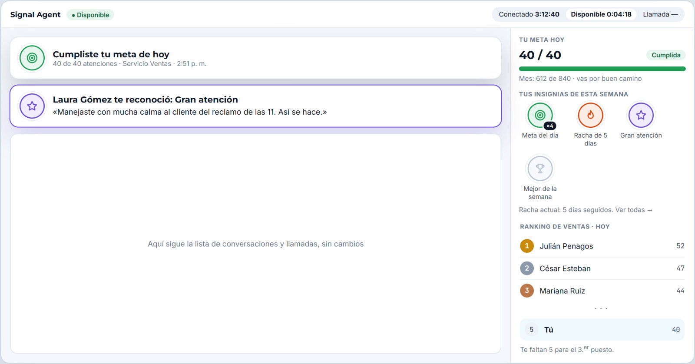Click the Cumplida goal status badge

[666, 55]
